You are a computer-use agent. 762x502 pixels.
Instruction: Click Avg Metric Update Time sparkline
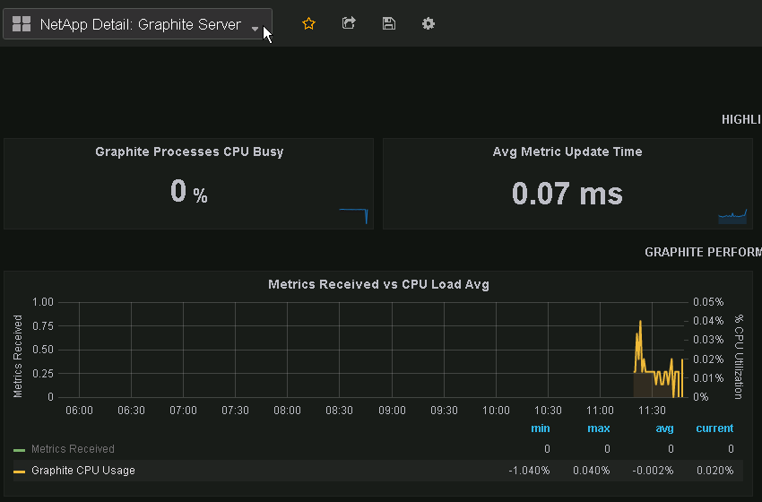[x=732, y=216]
